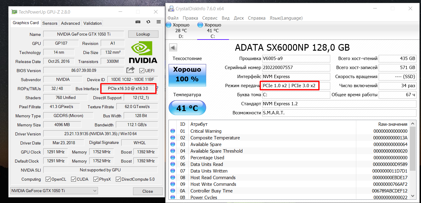The height and width of the screenshot is (203, 421).
Task: Click status orb for Controller Busy Time
Action: 173,191
